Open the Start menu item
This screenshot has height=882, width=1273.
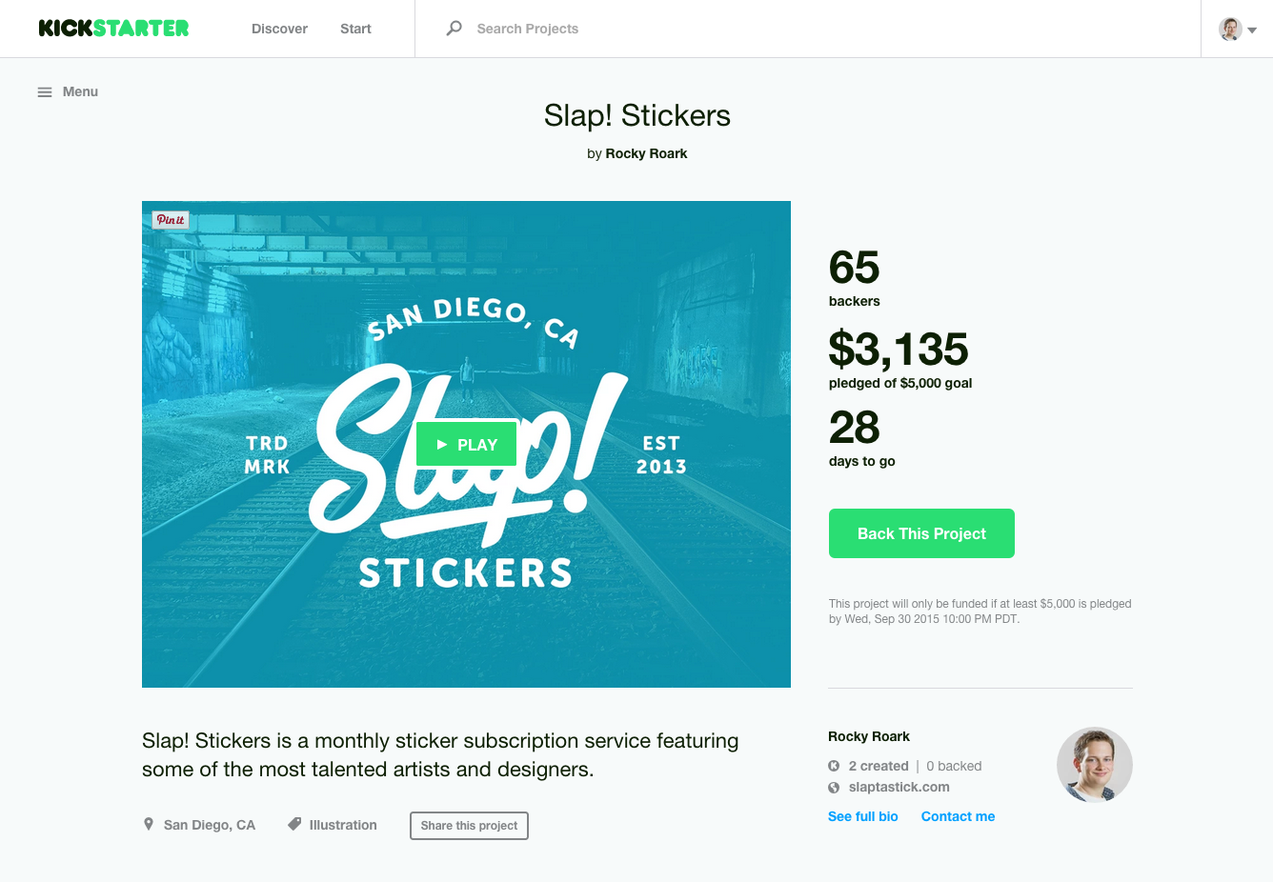coord(355,29)
